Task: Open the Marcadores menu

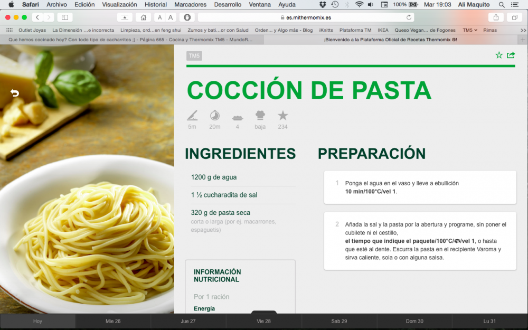Action: [x=190, y=4]
